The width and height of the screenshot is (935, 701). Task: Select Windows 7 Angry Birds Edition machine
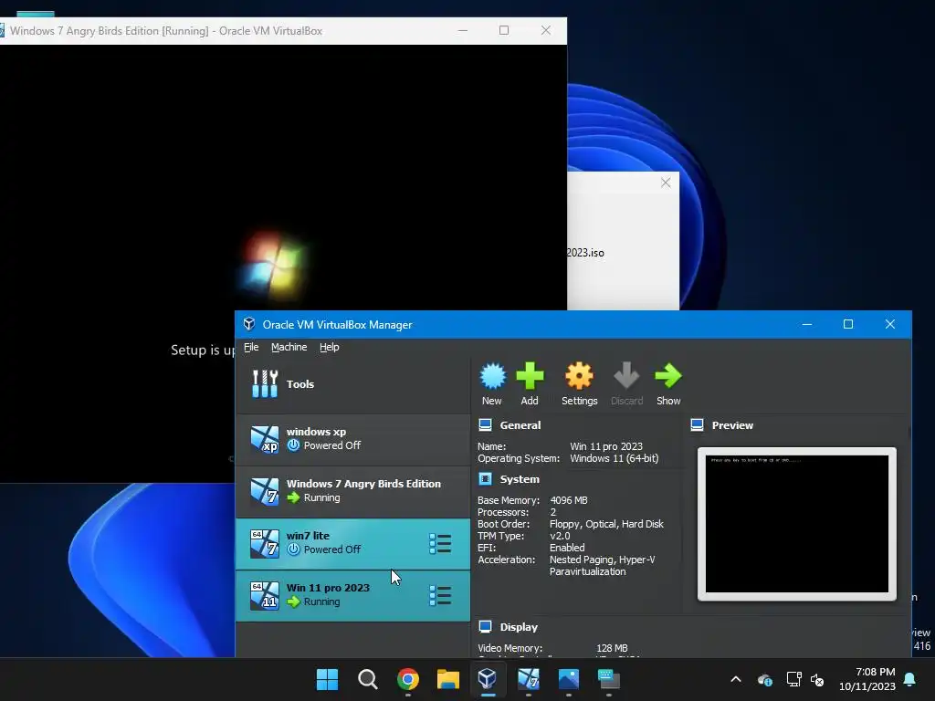353,491
